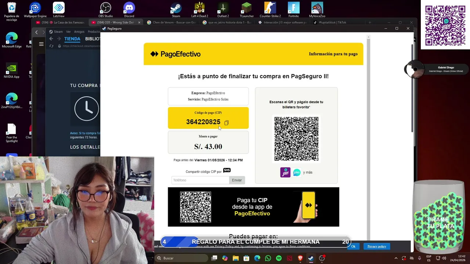Switch to que es jakiro historia tab
This screenshot has width=470, height=264.
[227, 22]
